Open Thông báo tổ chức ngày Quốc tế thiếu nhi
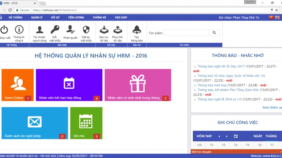Screen dimensions: 282x158 (231, 76)
